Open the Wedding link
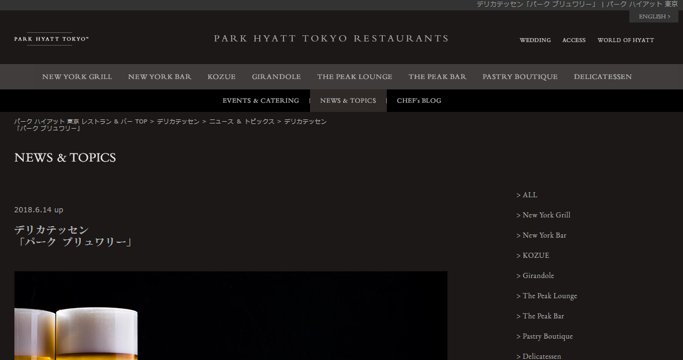The image size is (683, 360). click(535, 40)
